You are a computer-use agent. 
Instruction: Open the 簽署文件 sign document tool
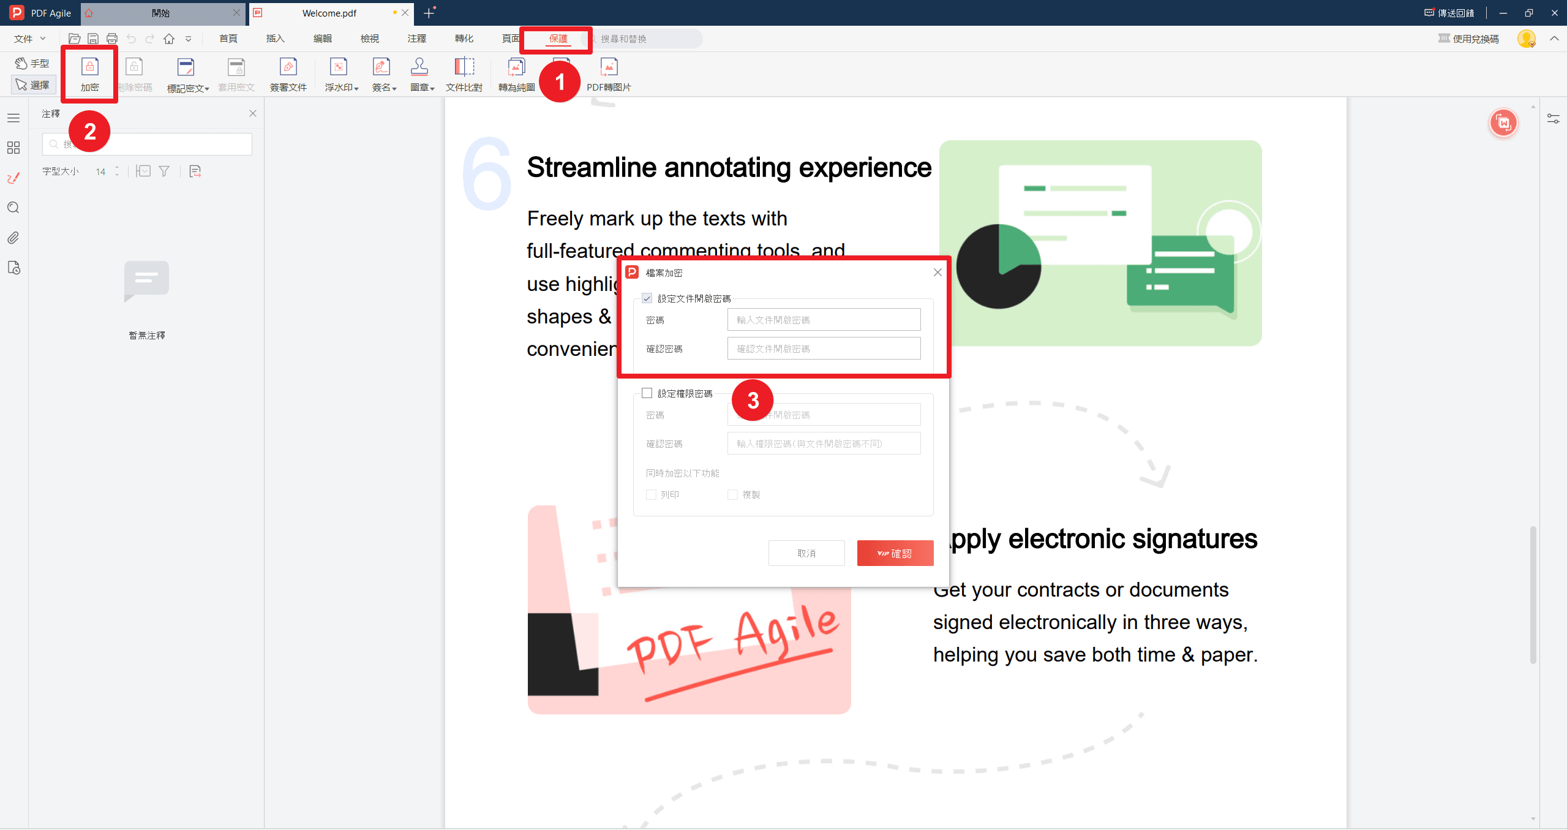[x=288, y=75]
